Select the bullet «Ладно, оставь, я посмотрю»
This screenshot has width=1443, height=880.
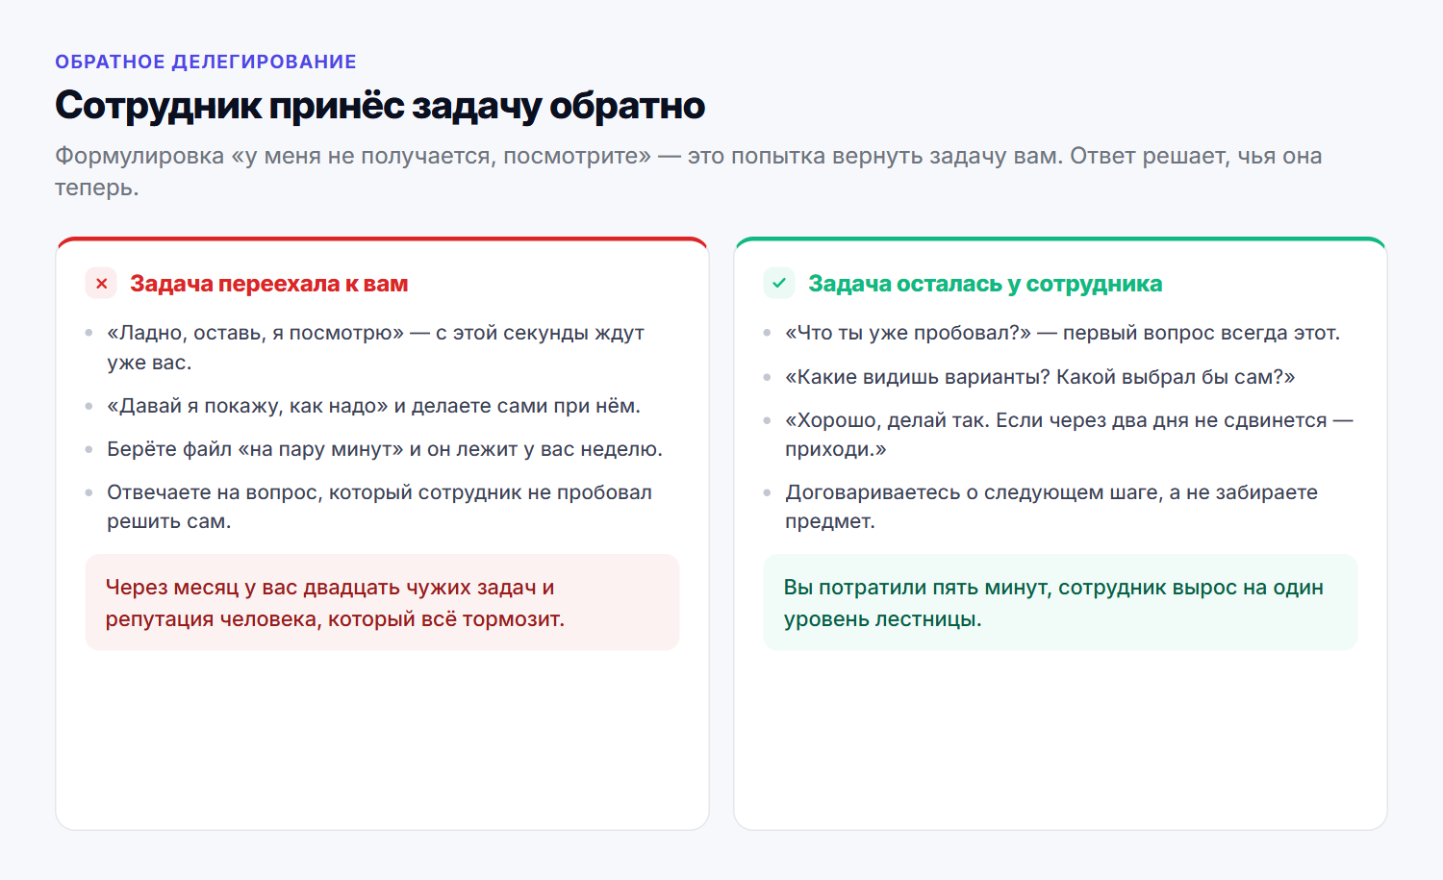point(375,347)
